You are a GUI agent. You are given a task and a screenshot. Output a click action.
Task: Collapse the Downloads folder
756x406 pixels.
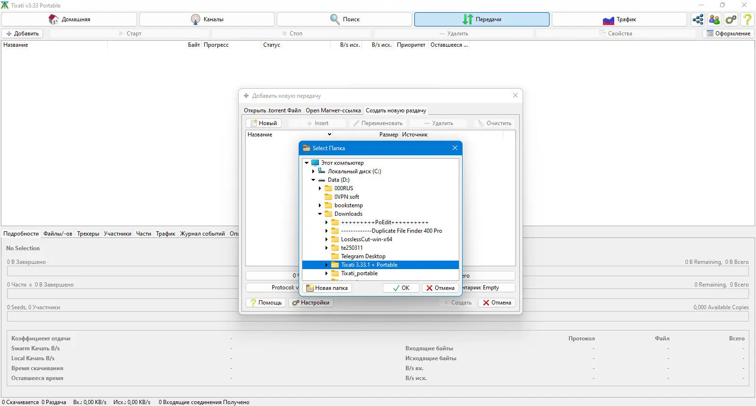point(320,214)
